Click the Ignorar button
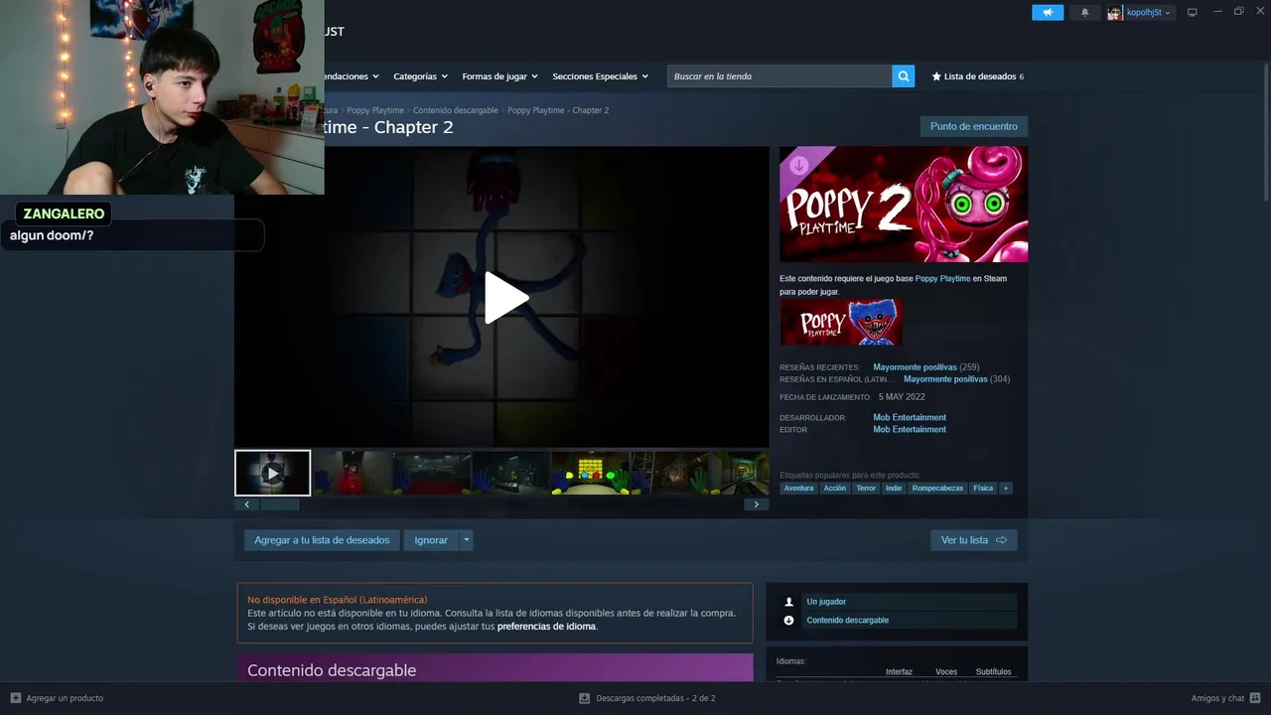Image resolution: width=1271 pixels, height=715 pixels. [431, 540]
